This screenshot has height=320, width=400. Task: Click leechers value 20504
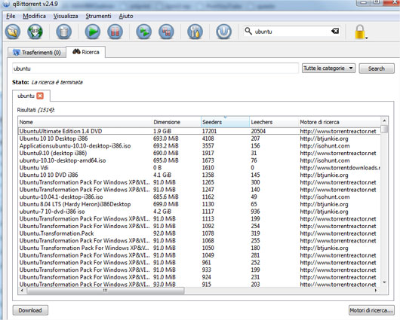(x=258, y=131)
